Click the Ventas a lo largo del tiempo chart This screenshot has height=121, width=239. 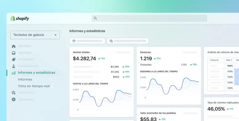(102, 98)
